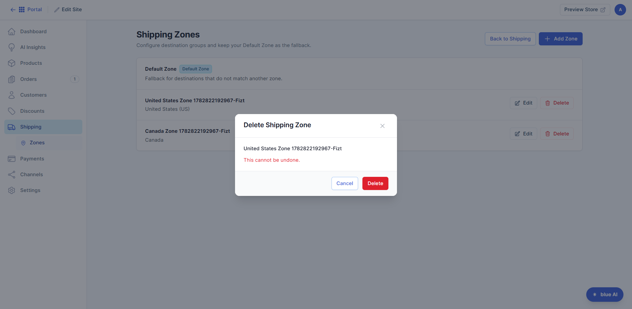This screenshot has width=632, height=309.
Task: Go to AI Insights page
Action: tap(43, 47)
